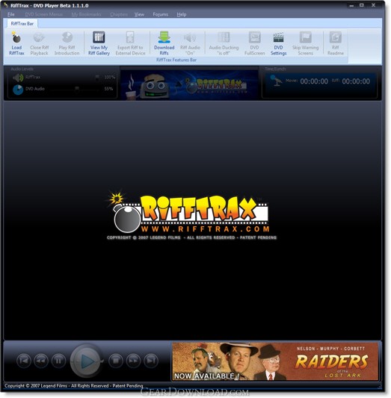Viewport: 391px width, 398px height.
Task: Open DVD Settings clapperboard icon
Action: pos(278,37)
